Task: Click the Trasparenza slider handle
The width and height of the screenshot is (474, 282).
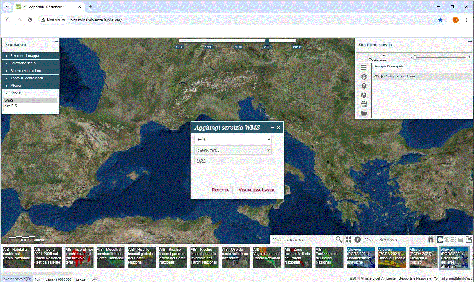Action: click(x=415, y=57)
